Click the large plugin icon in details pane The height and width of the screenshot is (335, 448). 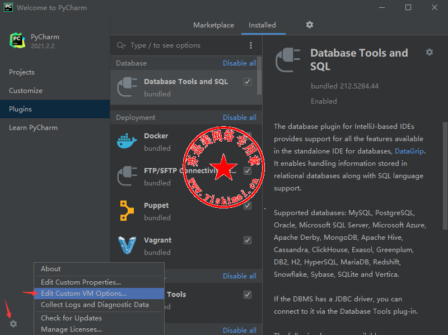tap(288, 60)
